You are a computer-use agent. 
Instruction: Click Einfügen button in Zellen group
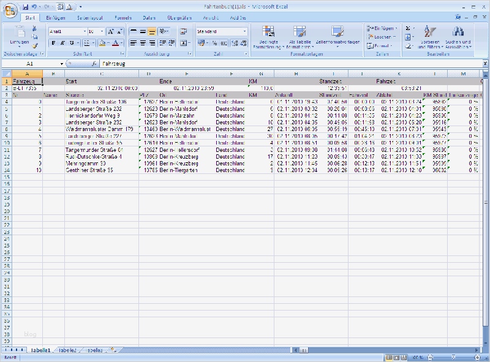pyautogui.click(x=382, y=28)
